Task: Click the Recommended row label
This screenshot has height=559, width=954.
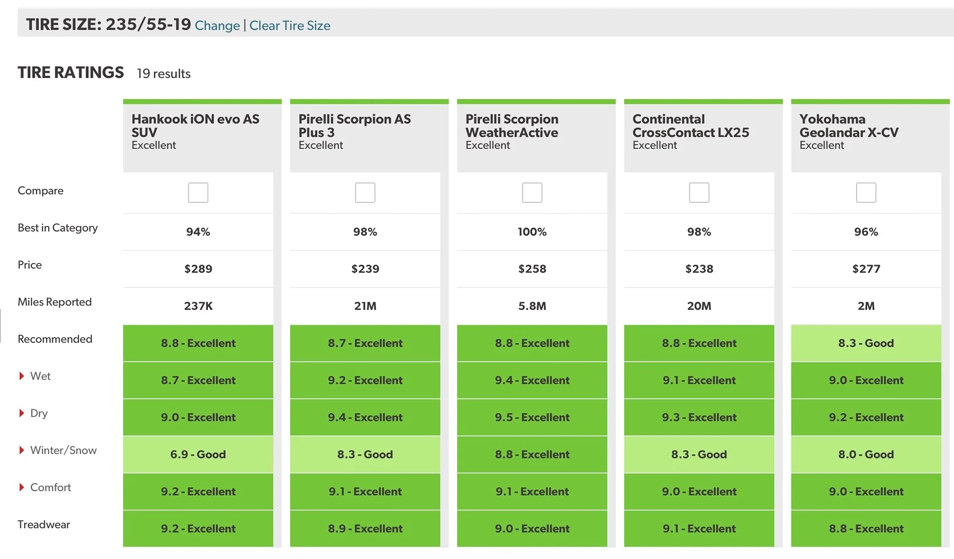Action: point(55,339)
